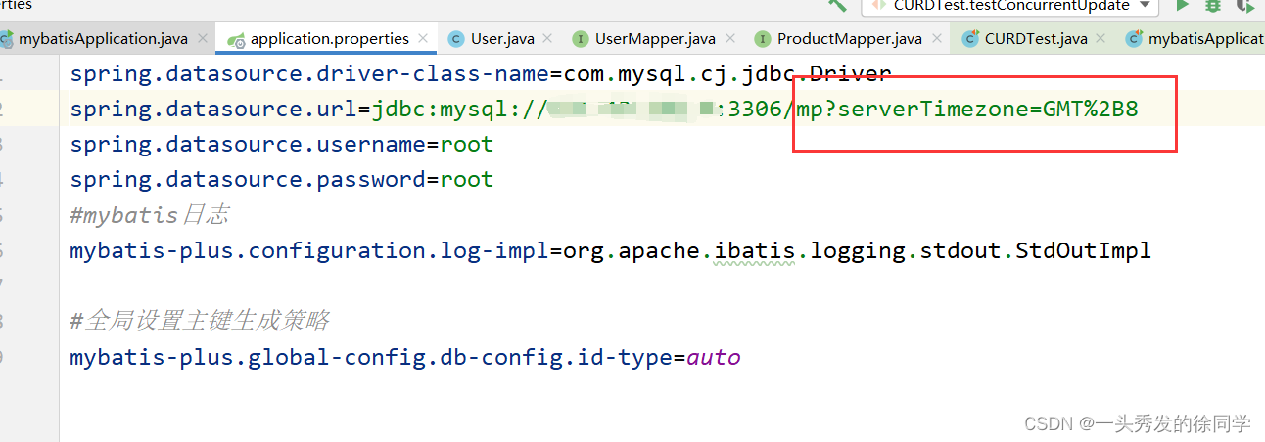
Task: Click the CURDTest.java test class icon
Action: (x=970, y=39)
